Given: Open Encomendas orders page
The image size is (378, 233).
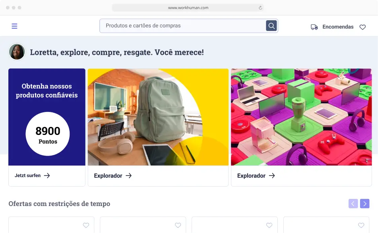Looking at the screenshot, I should (338, 27).
